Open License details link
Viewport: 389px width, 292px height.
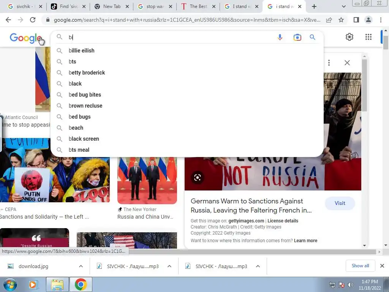click(x=283, y=221)
